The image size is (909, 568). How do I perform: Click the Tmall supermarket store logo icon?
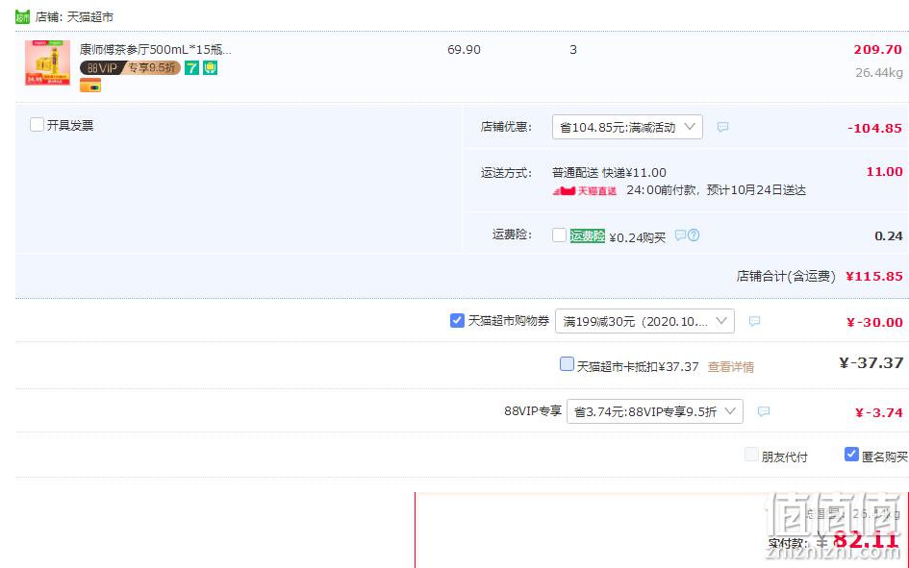pyautogui.click(x=23, y=16)
